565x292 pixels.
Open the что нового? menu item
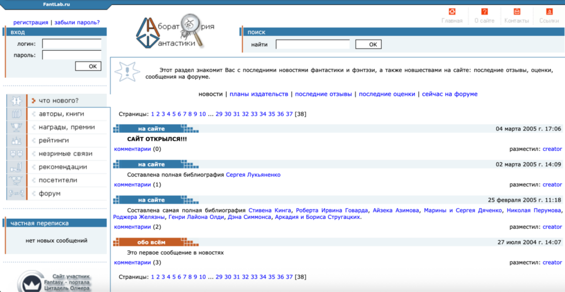click(58, 101)
